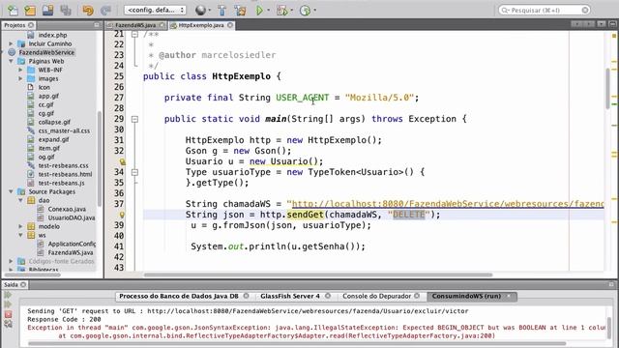Viewport: 619px width, 348px height.
Task: Click the Build Project hammer icon
Action: (222, 11)
